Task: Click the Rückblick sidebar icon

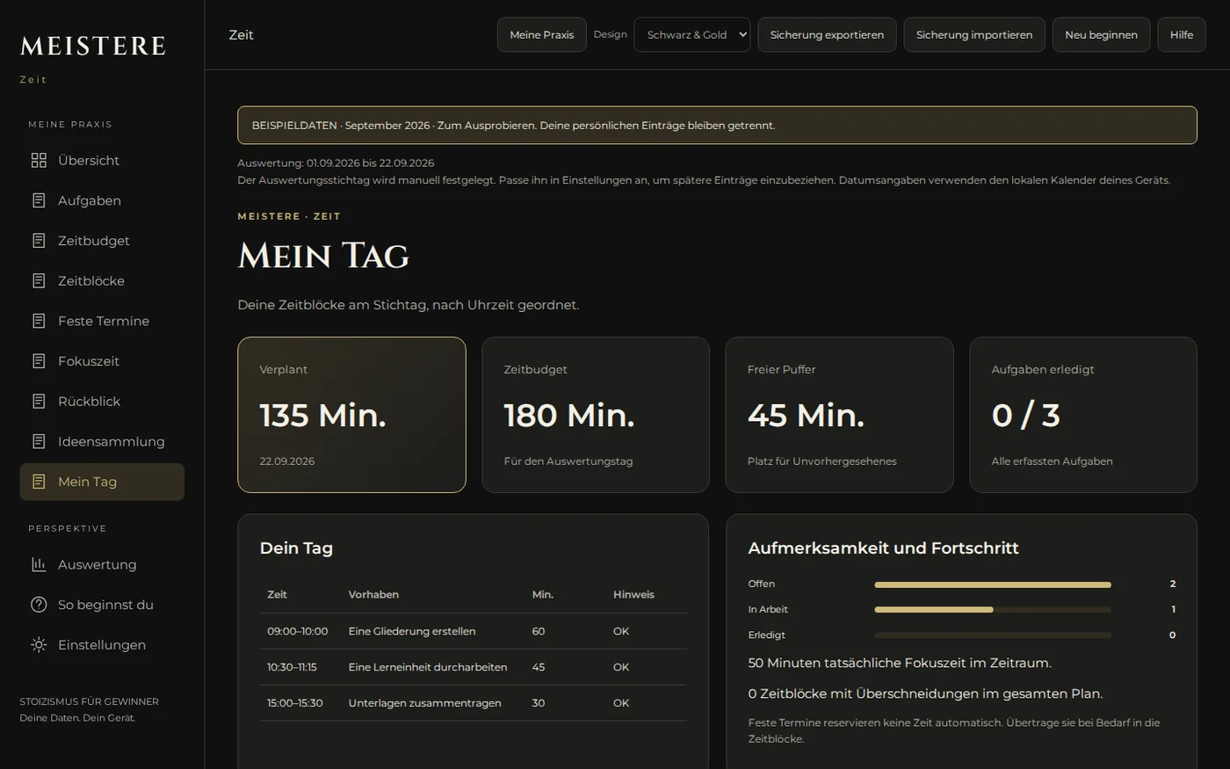Action: click(39, 401)
